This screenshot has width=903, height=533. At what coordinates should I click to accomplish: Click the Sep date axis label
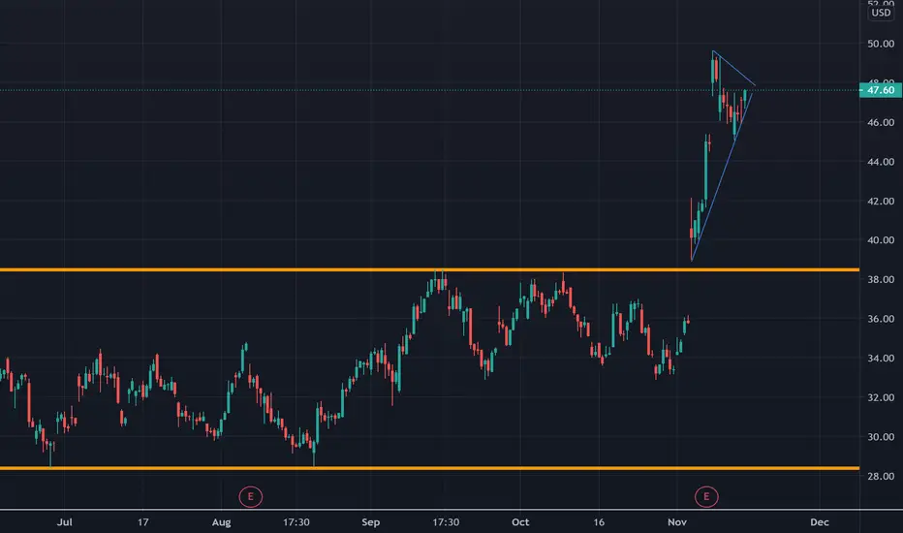371,522
